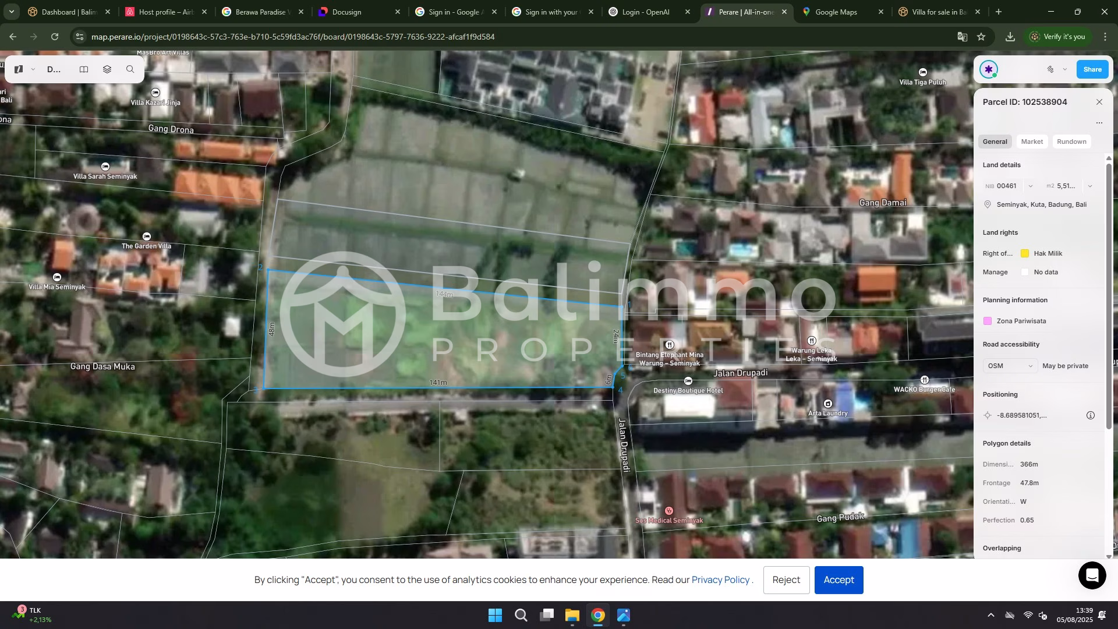Expand the NIB 00461 dropdown
This screenshot has width=1118, height=629.
[x=1030, y=186]
